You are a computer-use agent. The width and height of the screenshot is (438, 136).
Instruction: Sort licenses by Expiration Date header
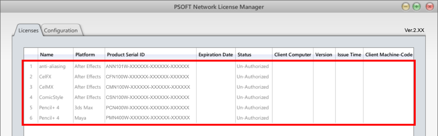[216, 55]
